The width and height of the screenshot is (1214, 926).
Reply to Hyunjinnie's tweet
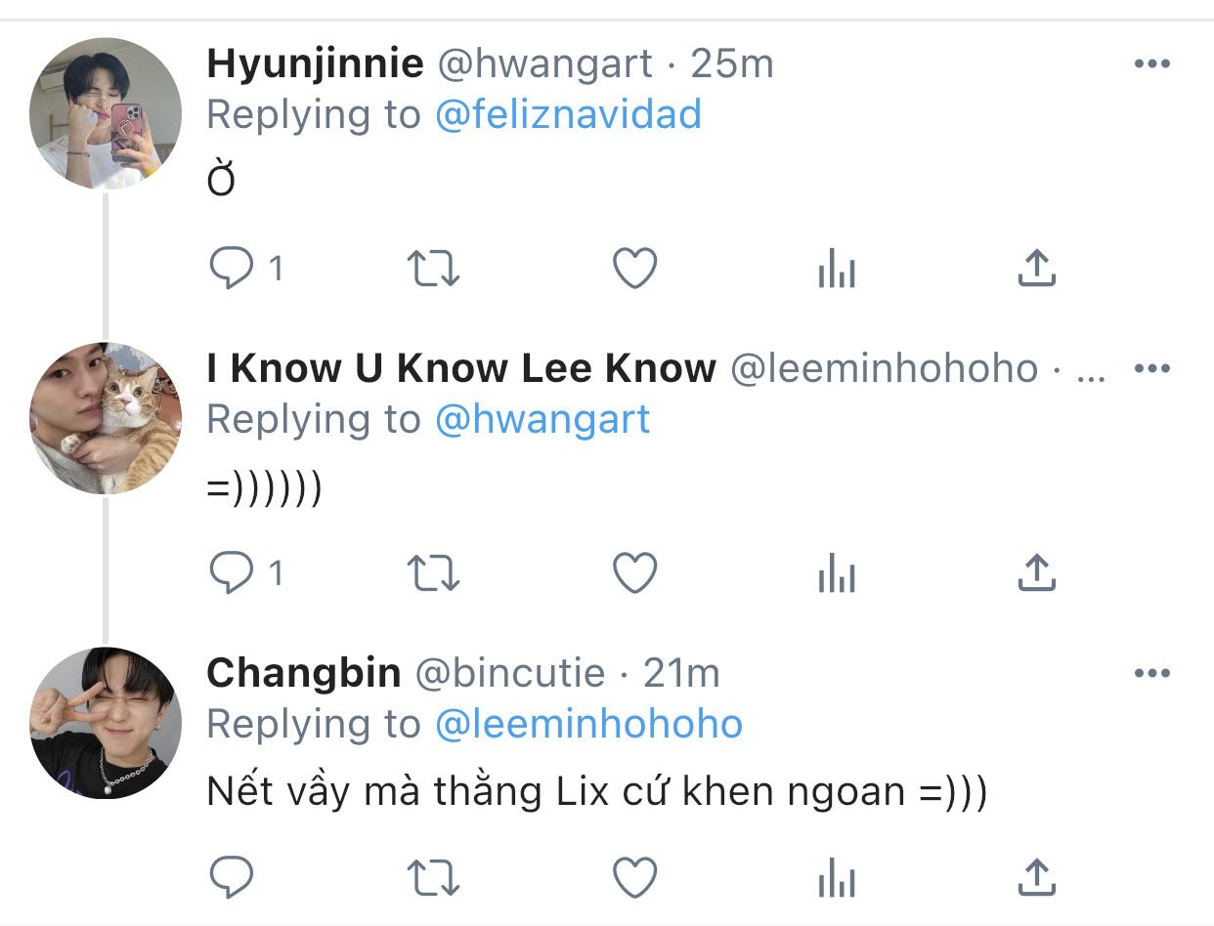click(x=233, y=269)
